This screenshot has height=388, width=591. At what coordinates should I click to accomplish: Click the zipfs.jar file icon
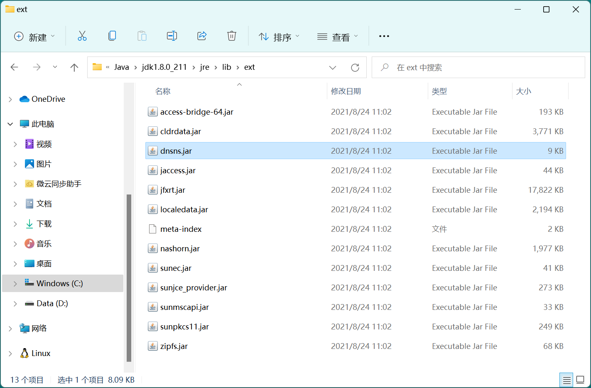[x=153, y=346]
